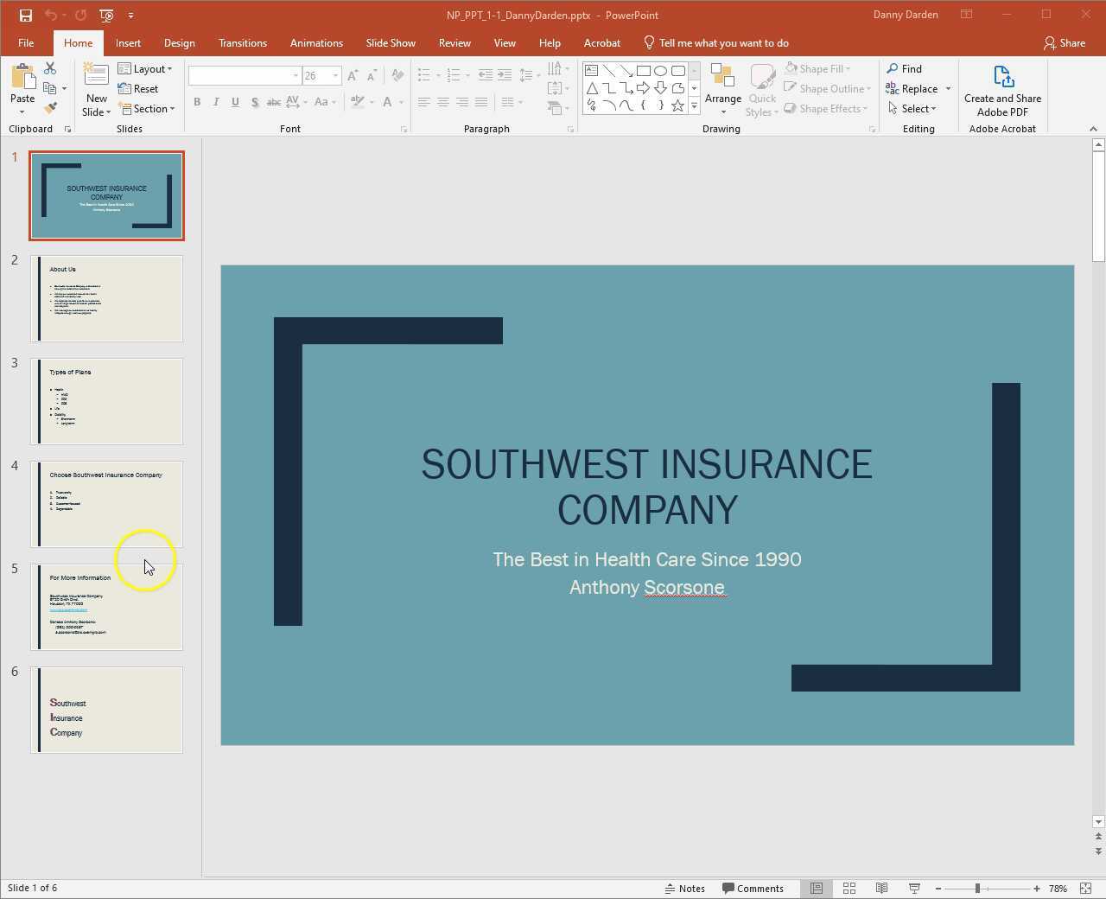
Task: Open the Notes pane
Action: (686, 888)
